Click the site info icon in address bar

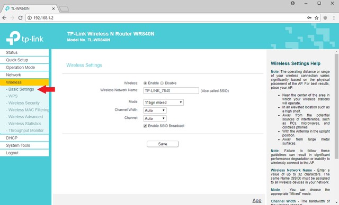point(30,18)
